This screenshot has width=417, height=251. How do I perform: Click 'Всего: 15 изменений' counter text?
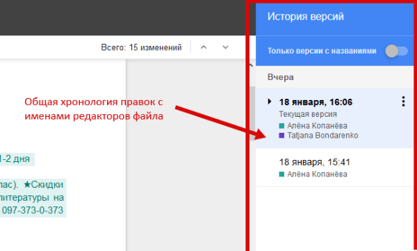pos(141,47)
